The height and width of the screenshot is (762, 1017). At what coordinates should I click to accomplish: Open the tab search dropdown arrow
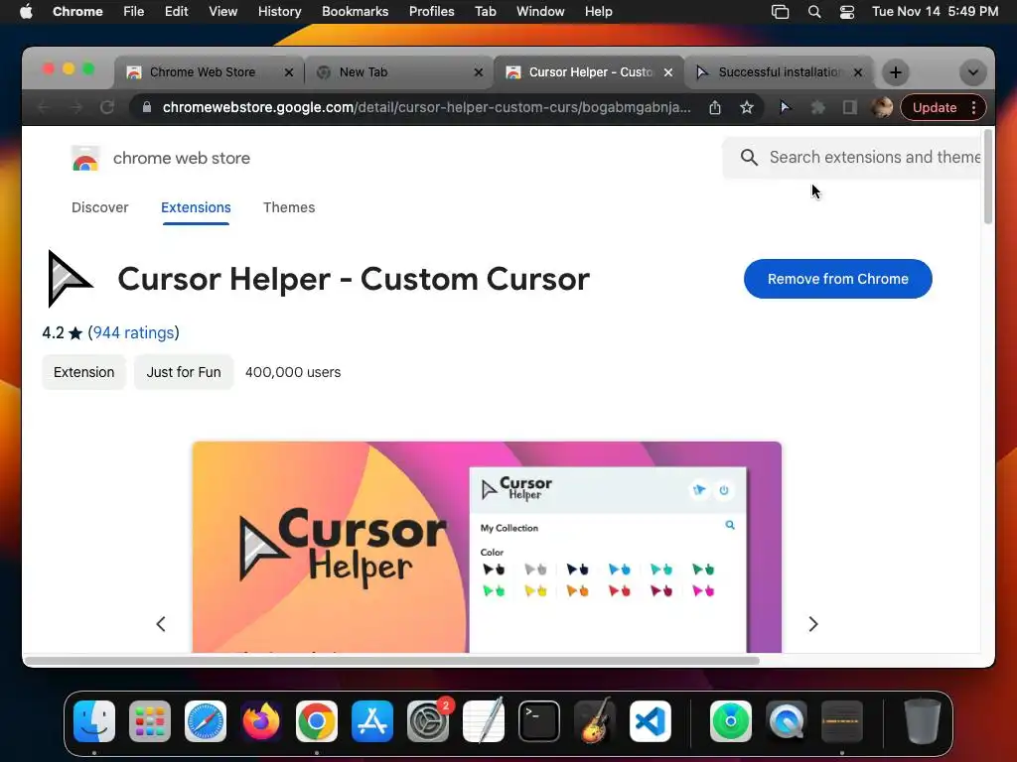click(x=973, y=72)
